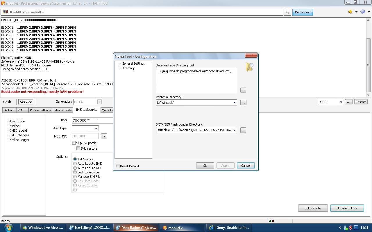Viewport: 372px width, 232px height.
Task: Select IMEI rebuild in the tree
Action: point(18,130)
